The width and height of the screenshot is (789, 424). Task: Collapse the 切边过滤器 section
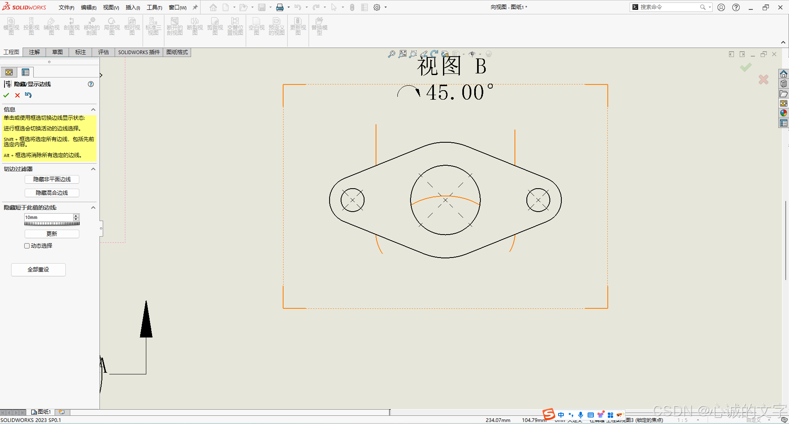(x=93, y=169)
